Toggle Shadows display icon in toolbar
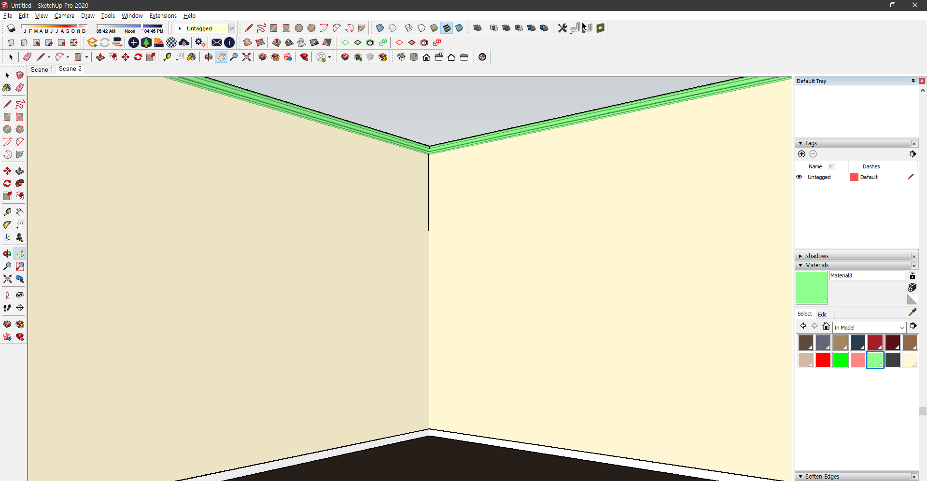Image resolution: width=927 pixels, height=481 pixels. (11, 28)
